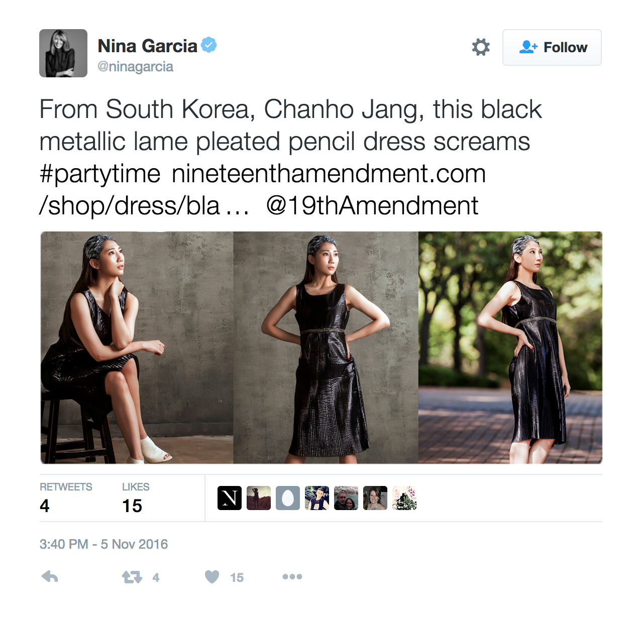The height and width of the screenshot is (618, 640).
Task: View the Likes count list
Action: point(136,498)
